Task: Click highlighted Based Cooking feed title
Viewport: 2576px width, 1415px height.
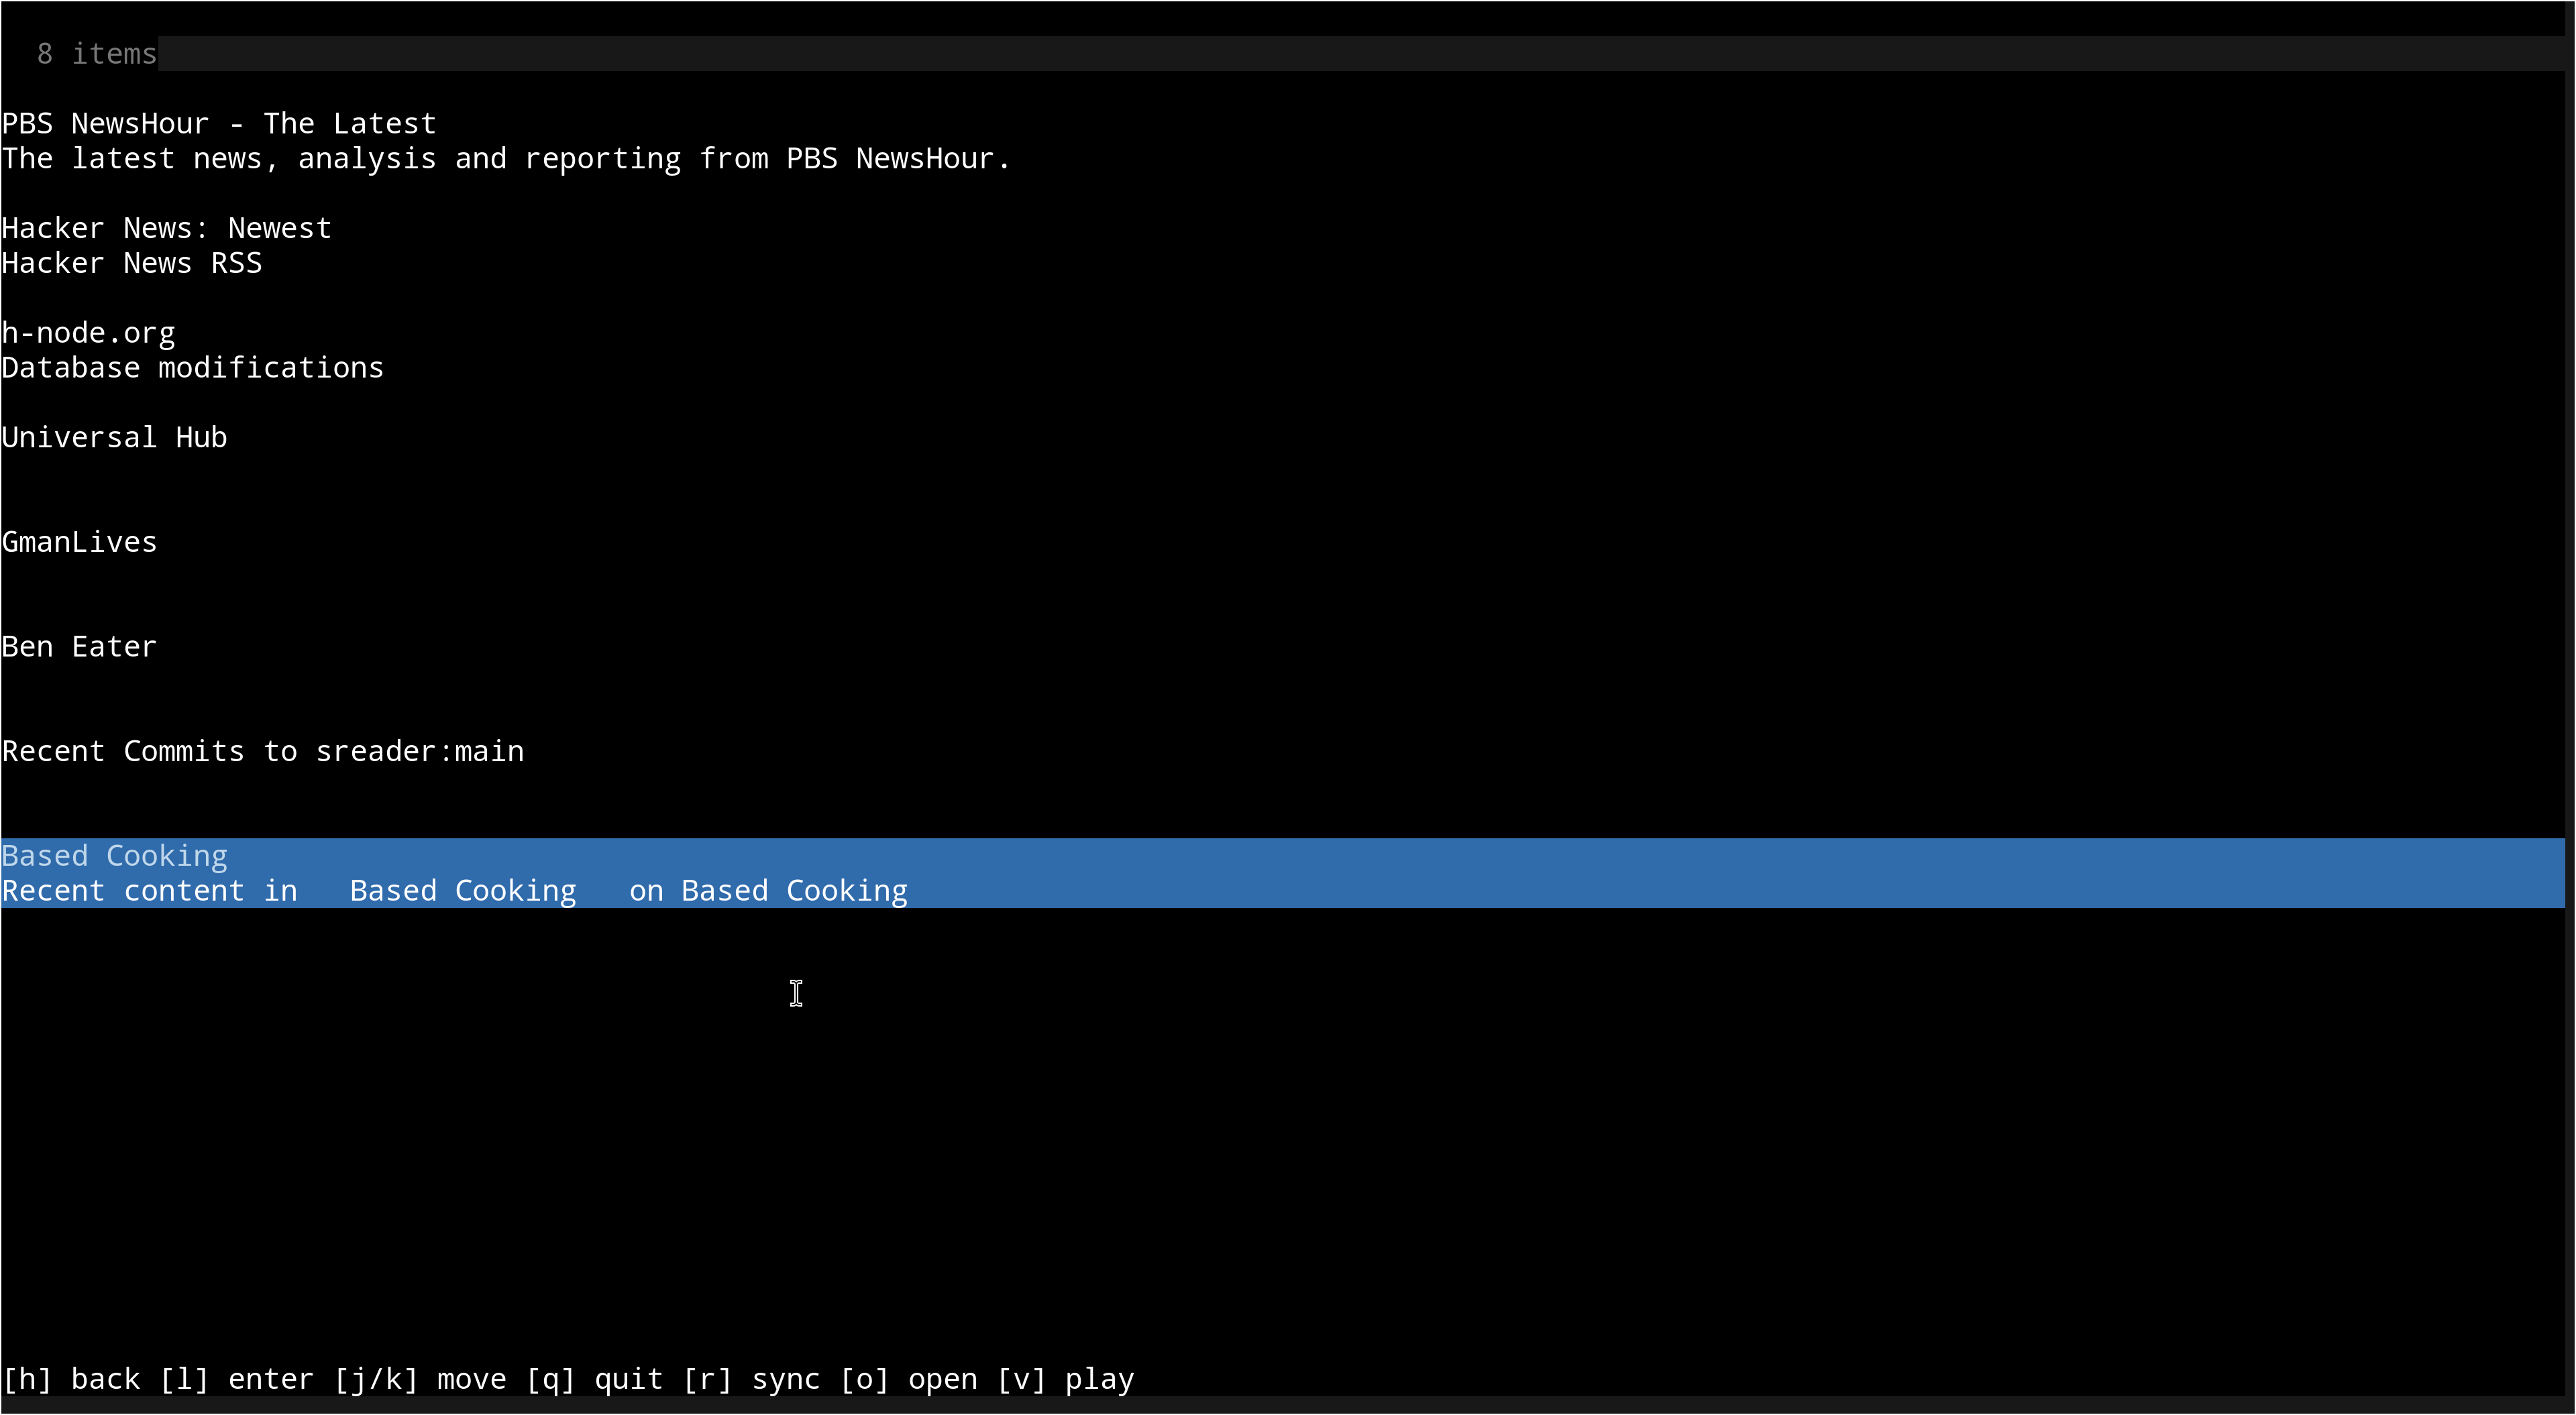Action: pos(115,856)
